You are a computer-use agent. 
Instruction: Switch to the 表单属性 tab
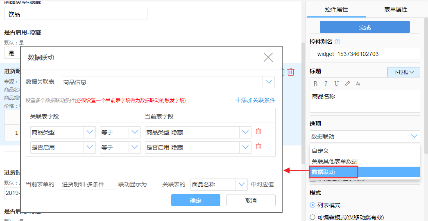point(395,9)
